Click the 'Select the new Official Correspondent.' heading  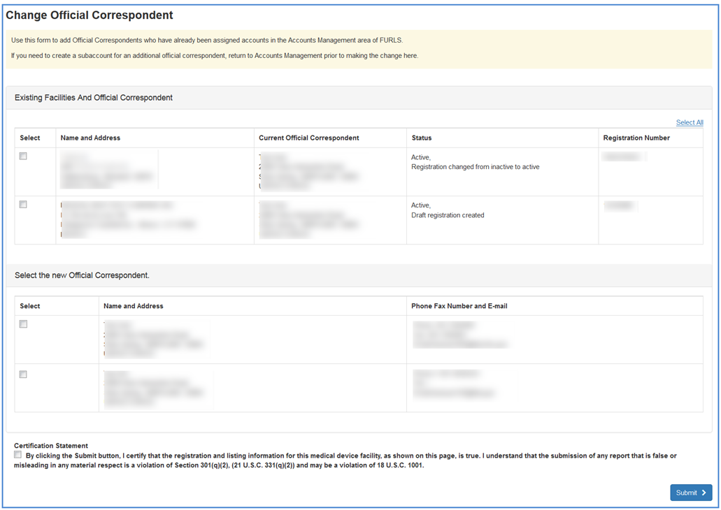coord(82,275)
